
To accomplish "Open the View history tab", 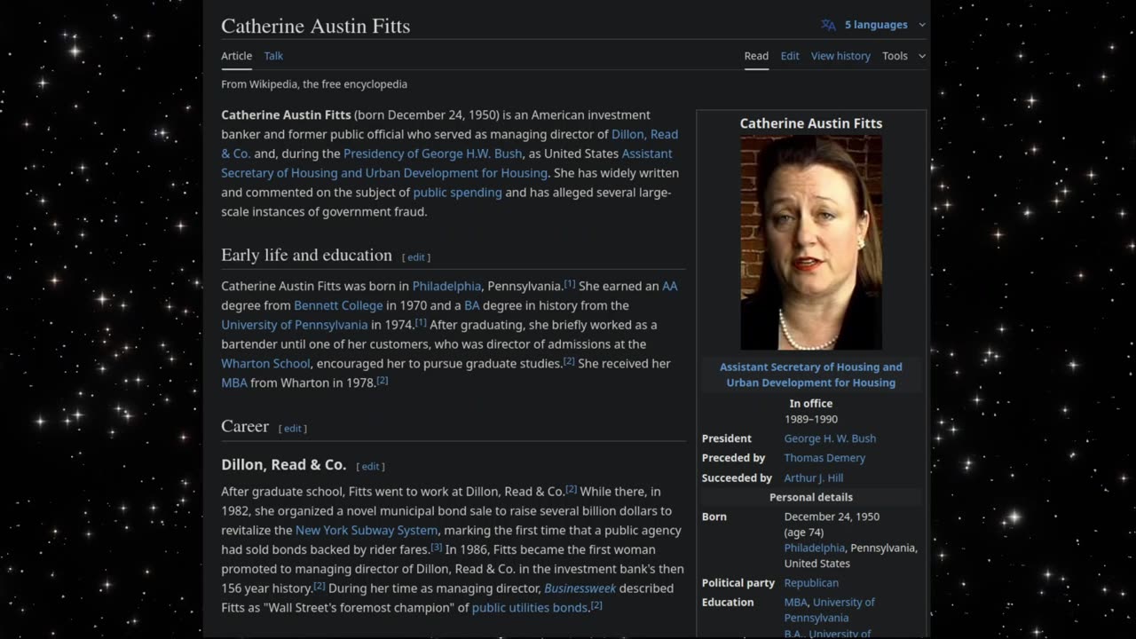I will pyautogui.click(x=840, y=56).
